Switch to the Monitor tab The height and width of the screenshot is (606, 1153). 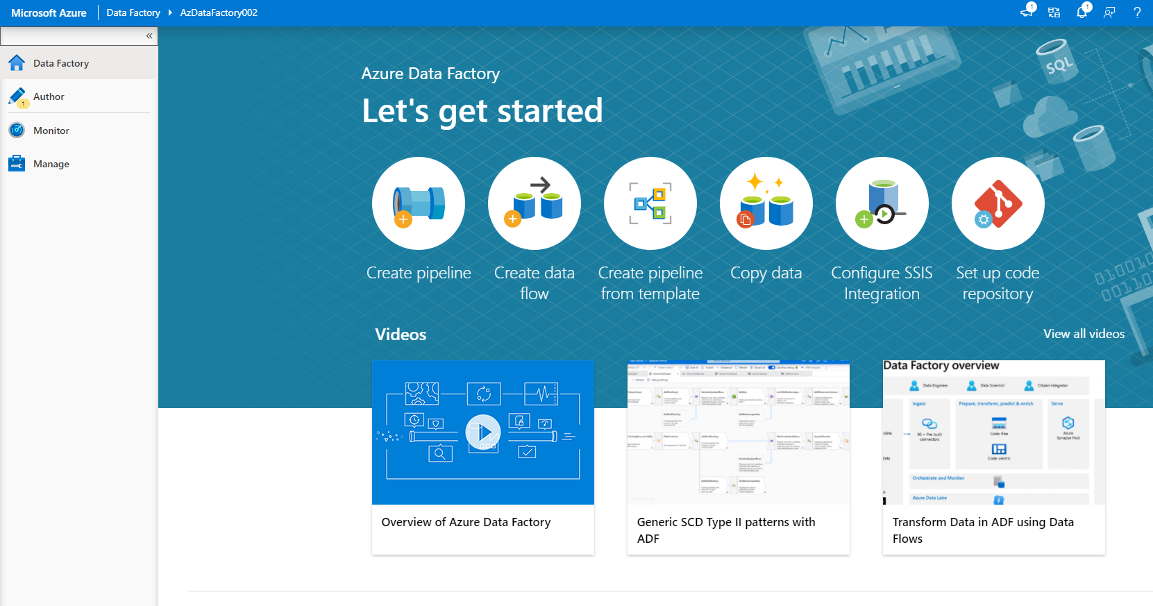tap(79, 131)
